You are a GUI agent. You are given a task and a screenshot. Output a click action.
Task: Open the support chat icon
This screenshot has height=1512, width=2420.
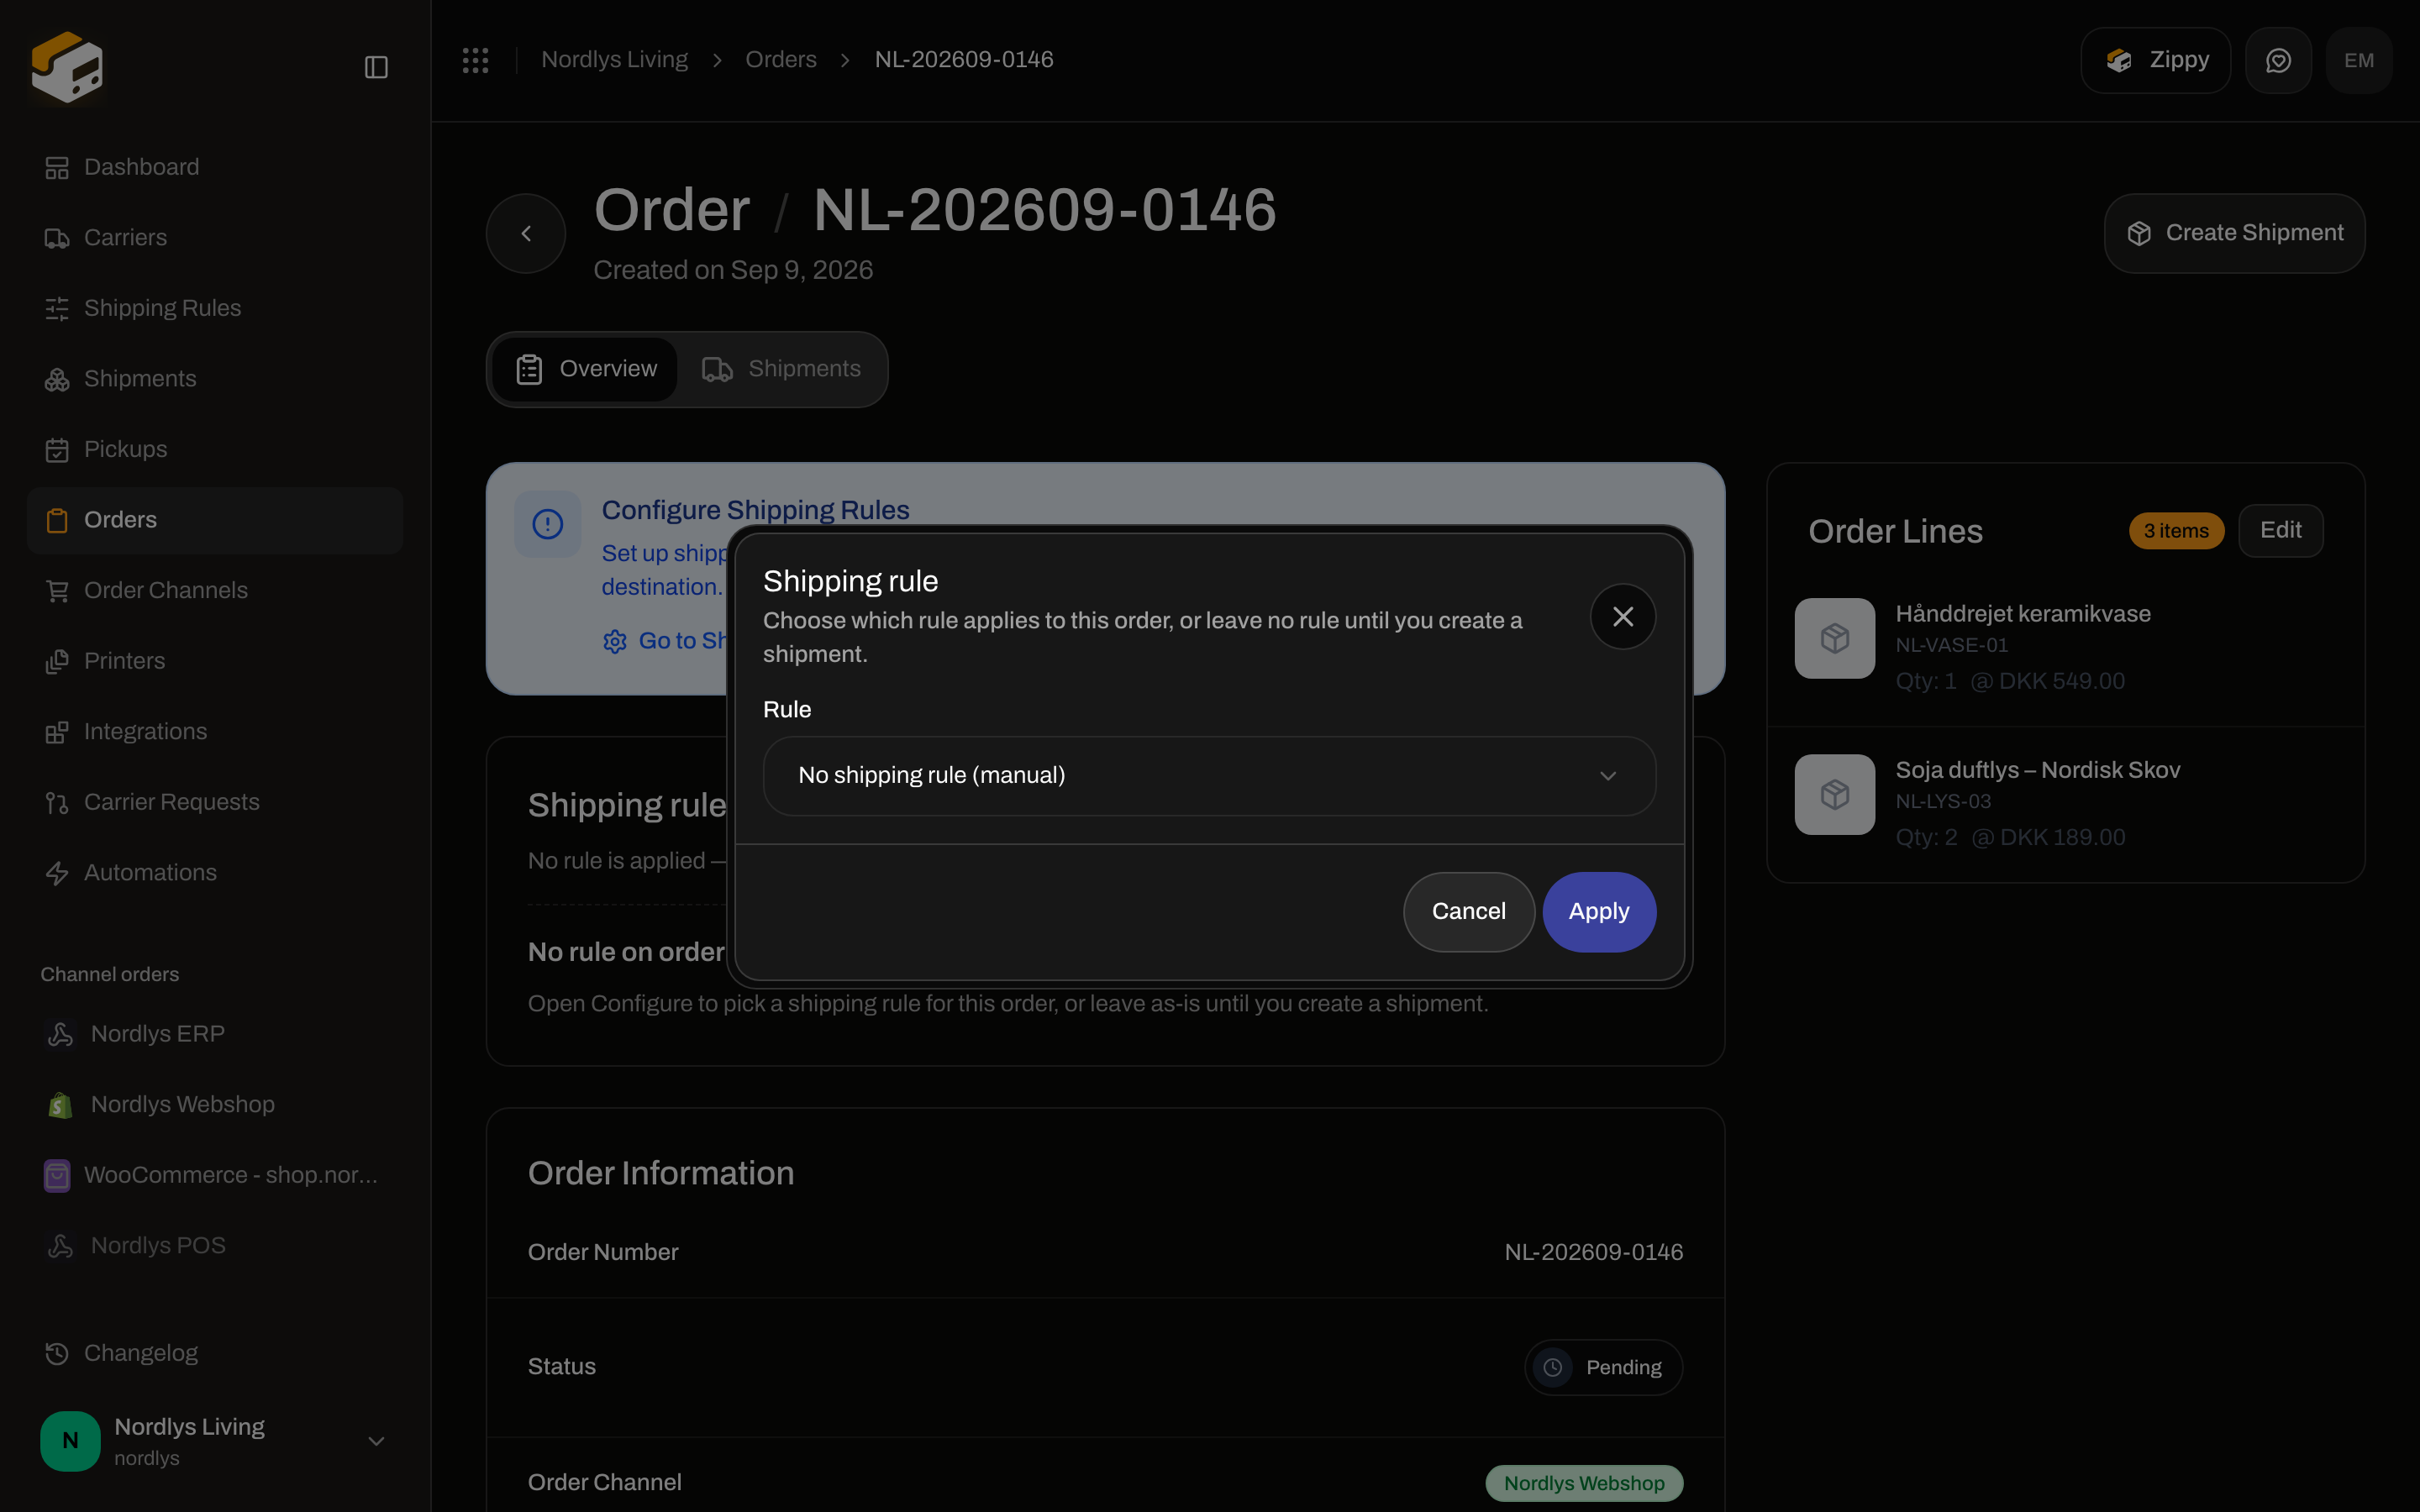[2278, 60]
